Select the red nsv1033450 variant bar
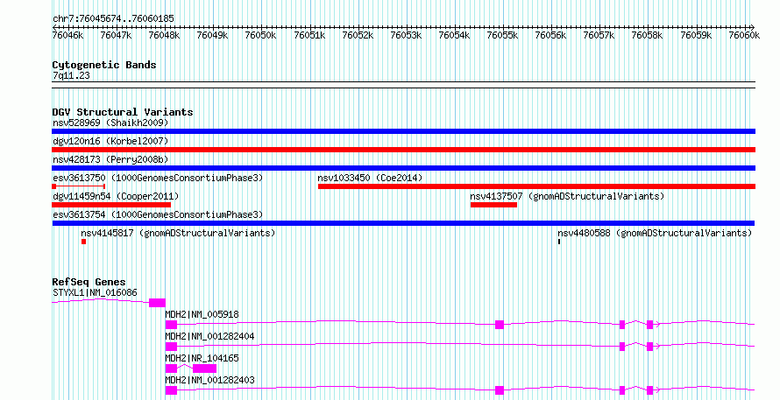Viewport: 780px width, 400px height. pos(536,186)
